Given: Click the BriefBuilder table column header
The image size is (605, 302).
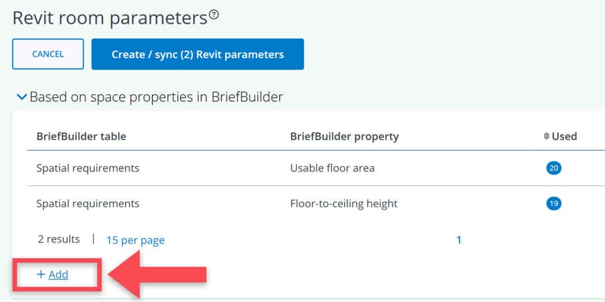Looking at the screenshot, I should (x=82, y=136).
